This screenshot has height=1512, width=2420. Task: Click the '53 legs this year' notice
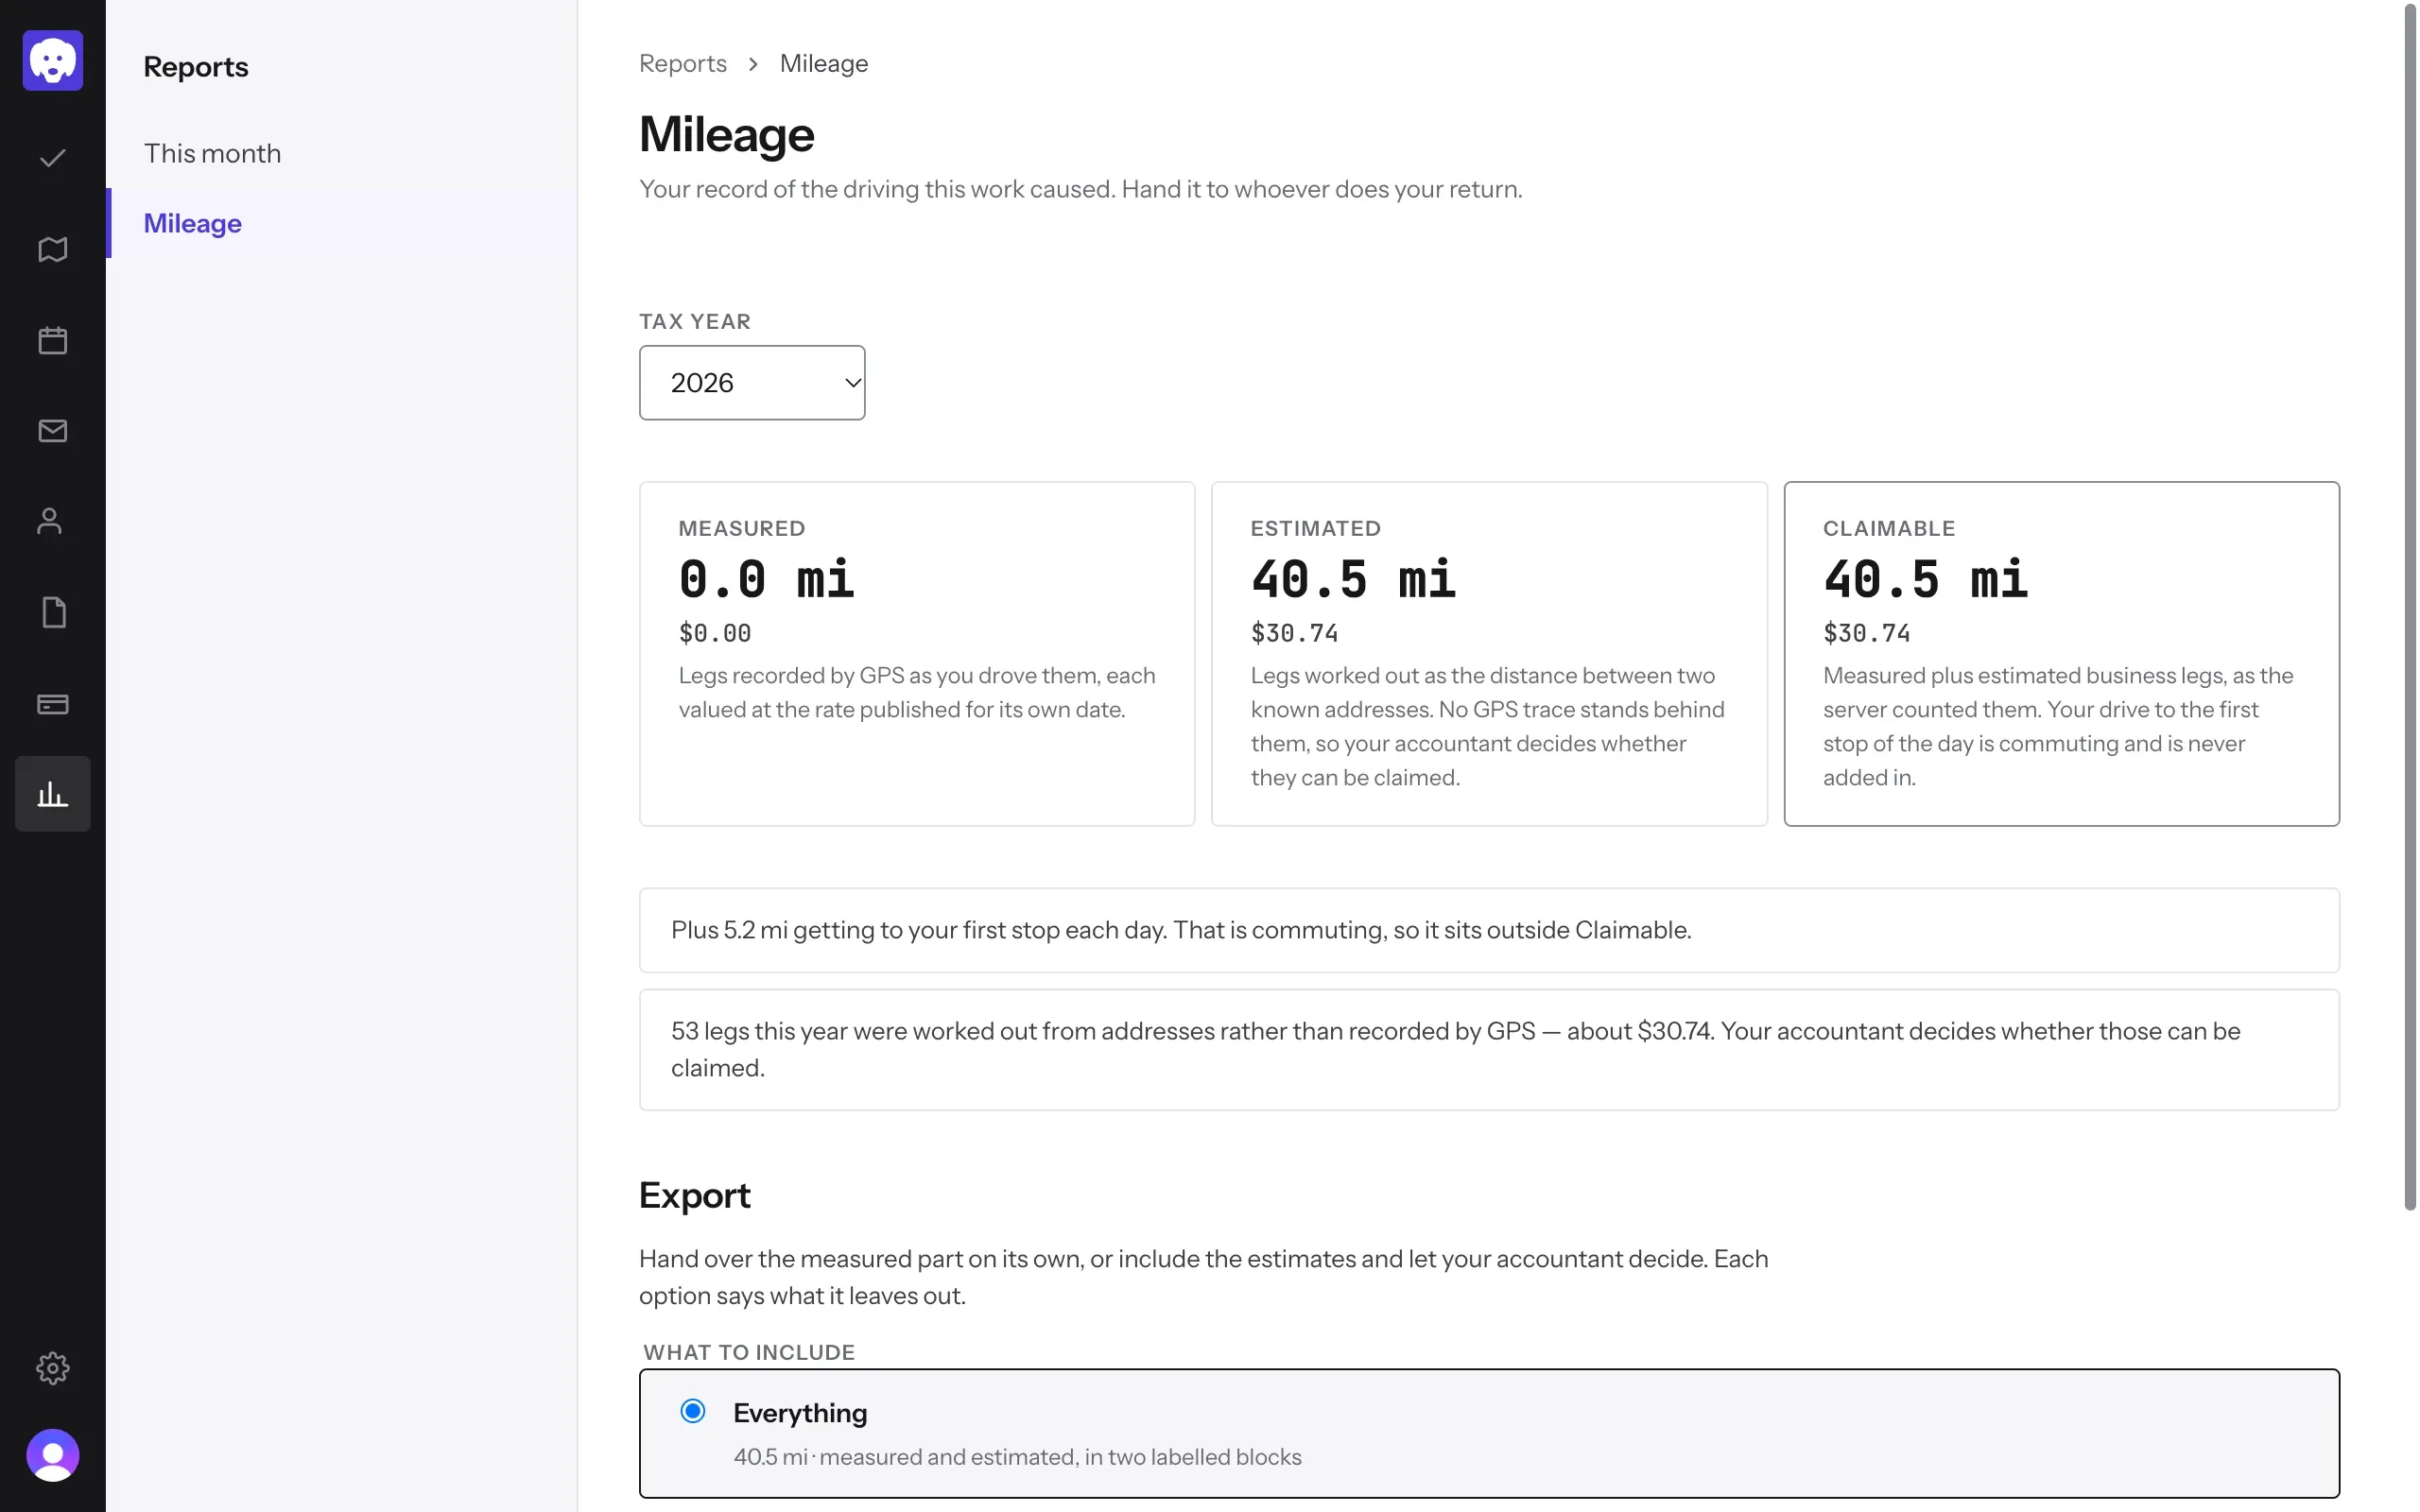(x=1489, y=1049)
